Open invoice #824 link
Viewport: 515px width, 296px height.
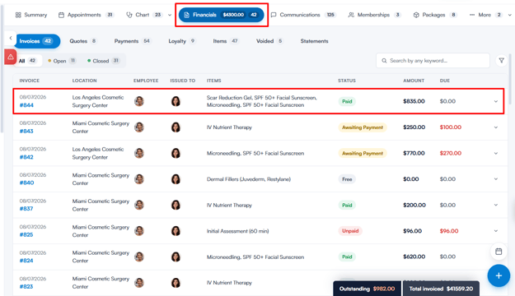point(26,261)
